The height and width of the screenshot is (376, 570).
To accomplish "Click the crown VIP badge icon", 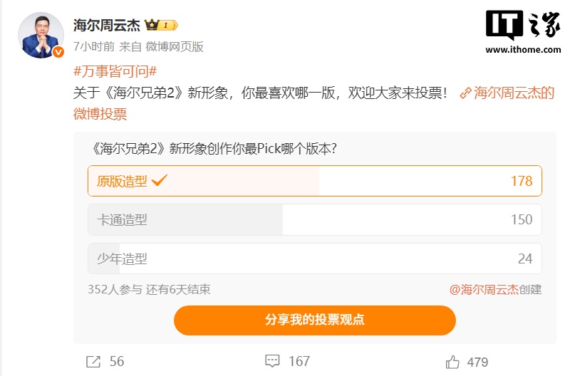I will (161, 25).
